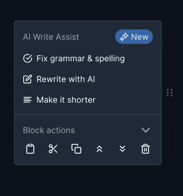183x196 pixels.
Task: Click the sparkle icon in New badge
Action: tap(124, 37)
